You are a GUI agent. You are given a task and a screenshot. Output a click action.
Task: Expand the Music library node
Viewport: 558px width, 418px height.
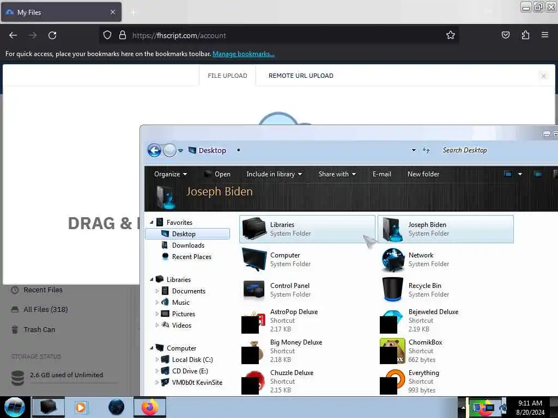(x=157, y=303)
